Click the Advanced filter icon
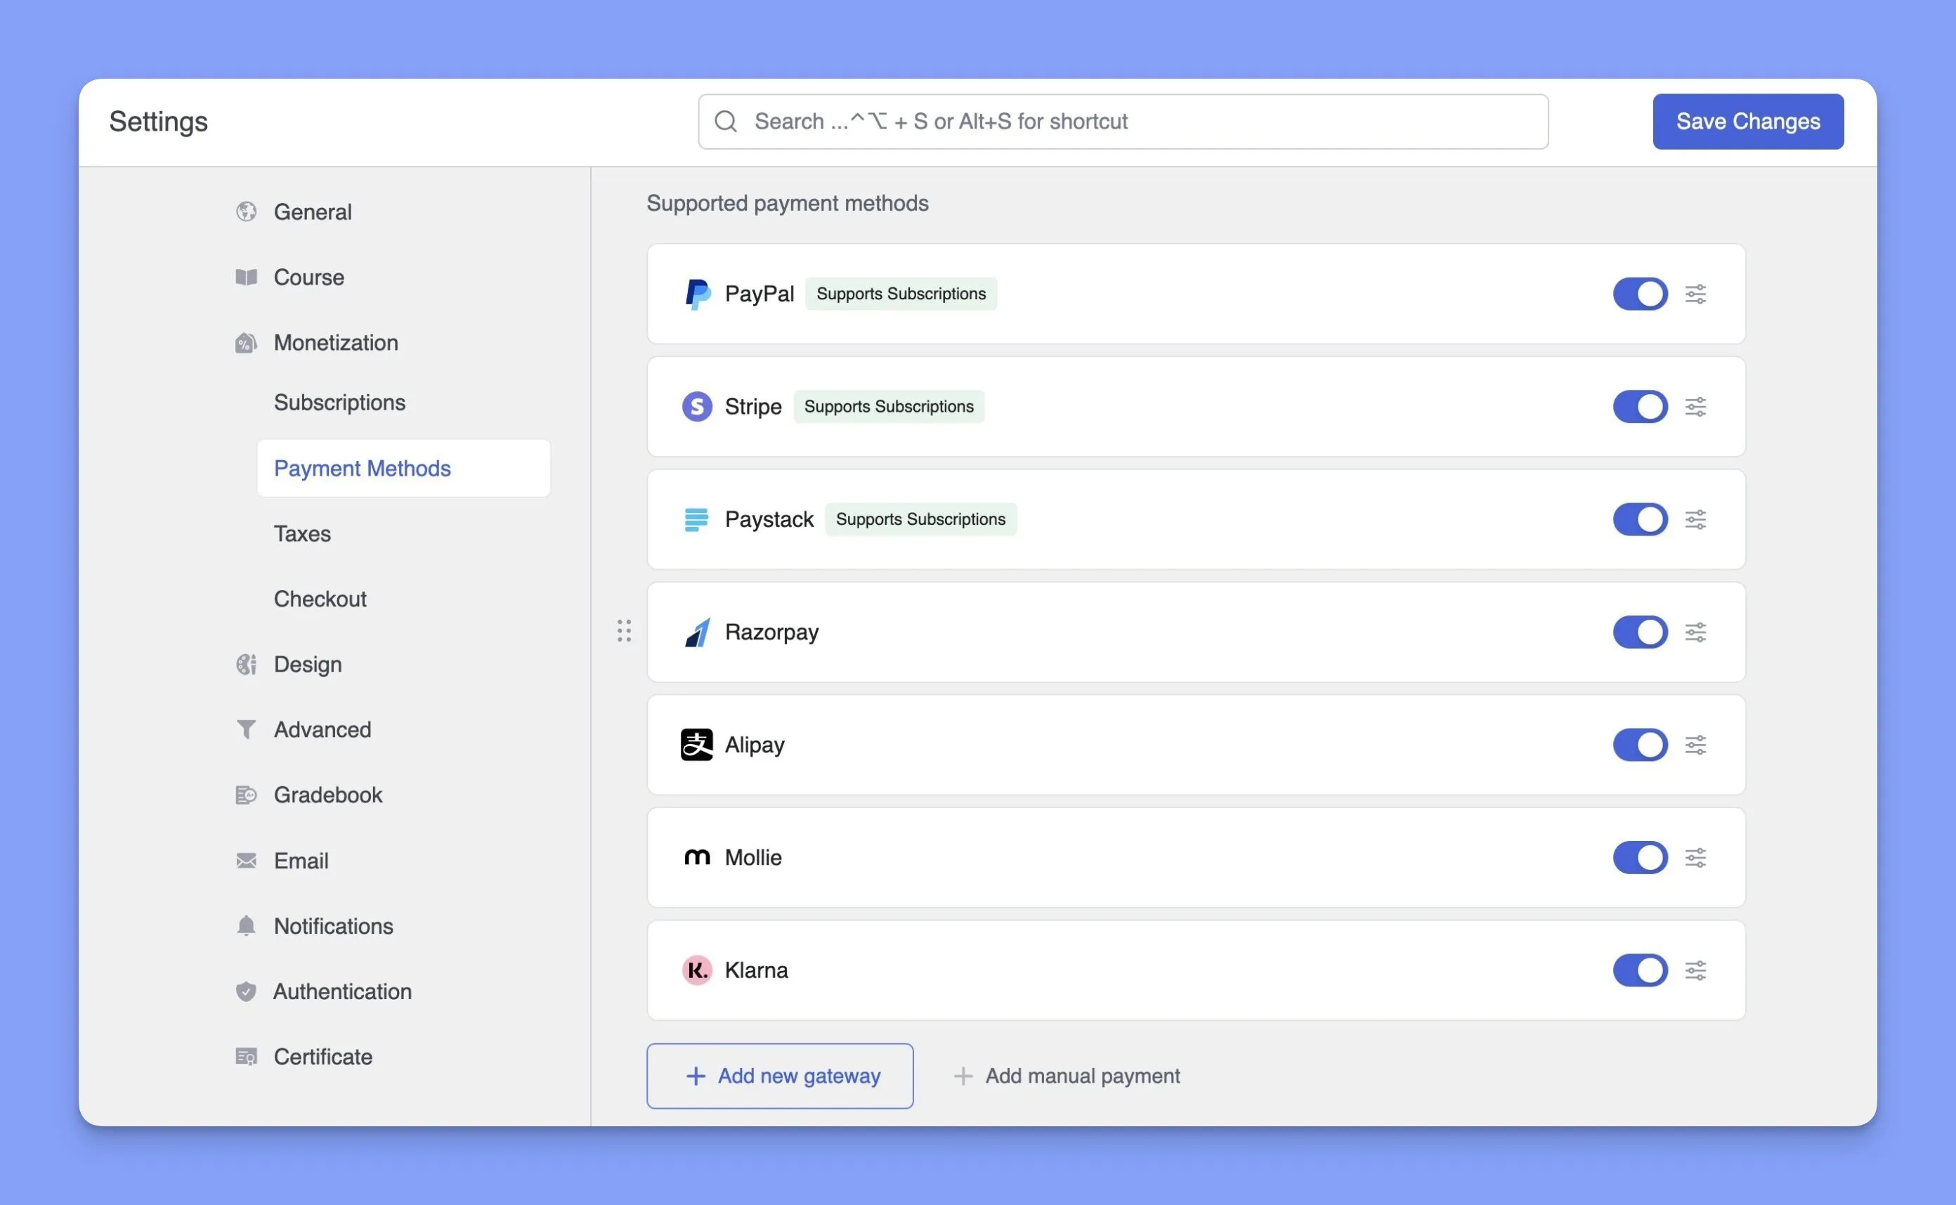 click(x=246, y=730)
